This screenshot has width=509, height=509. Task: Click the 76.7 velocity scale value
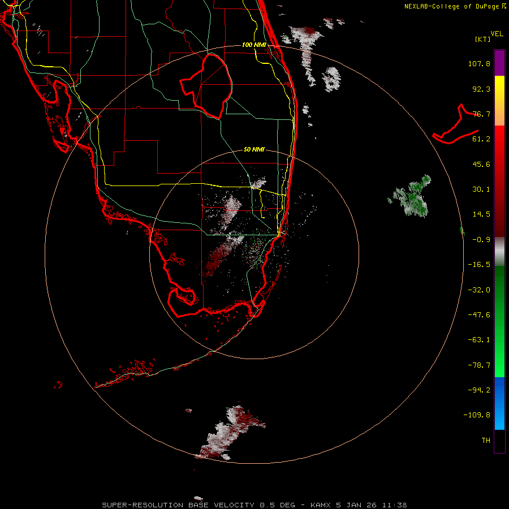481,114
